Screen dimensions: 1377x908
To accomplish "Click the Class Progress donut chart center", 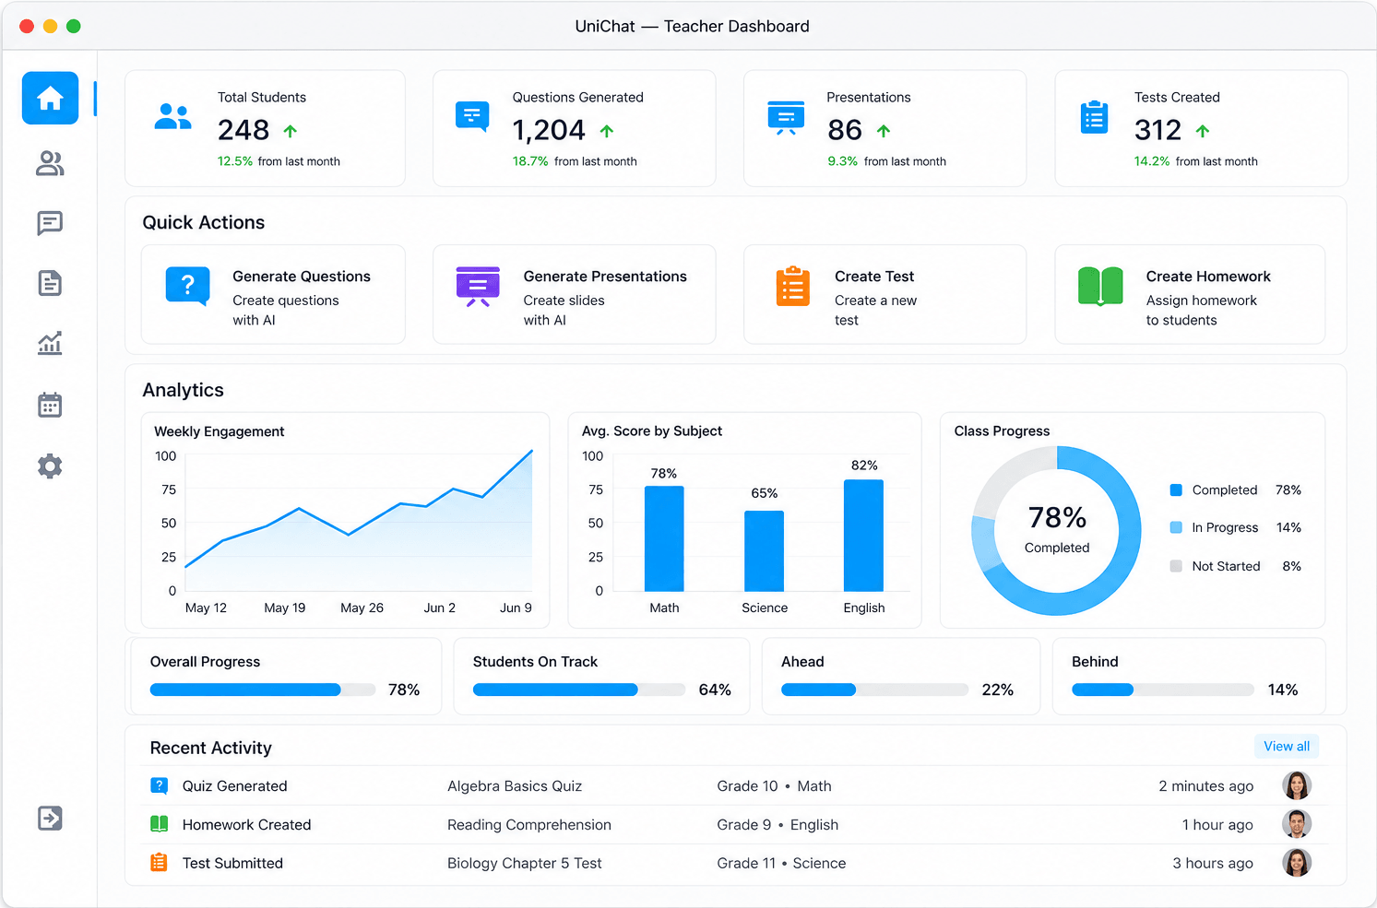I will click(x=1057, y=530).
